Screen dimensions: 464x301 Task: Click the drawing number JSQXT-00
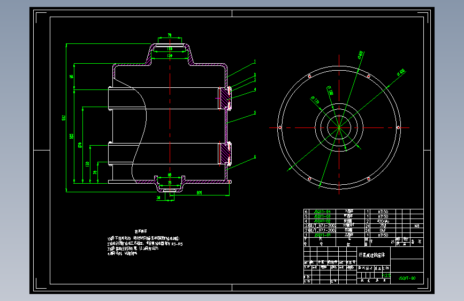point(407,278)
